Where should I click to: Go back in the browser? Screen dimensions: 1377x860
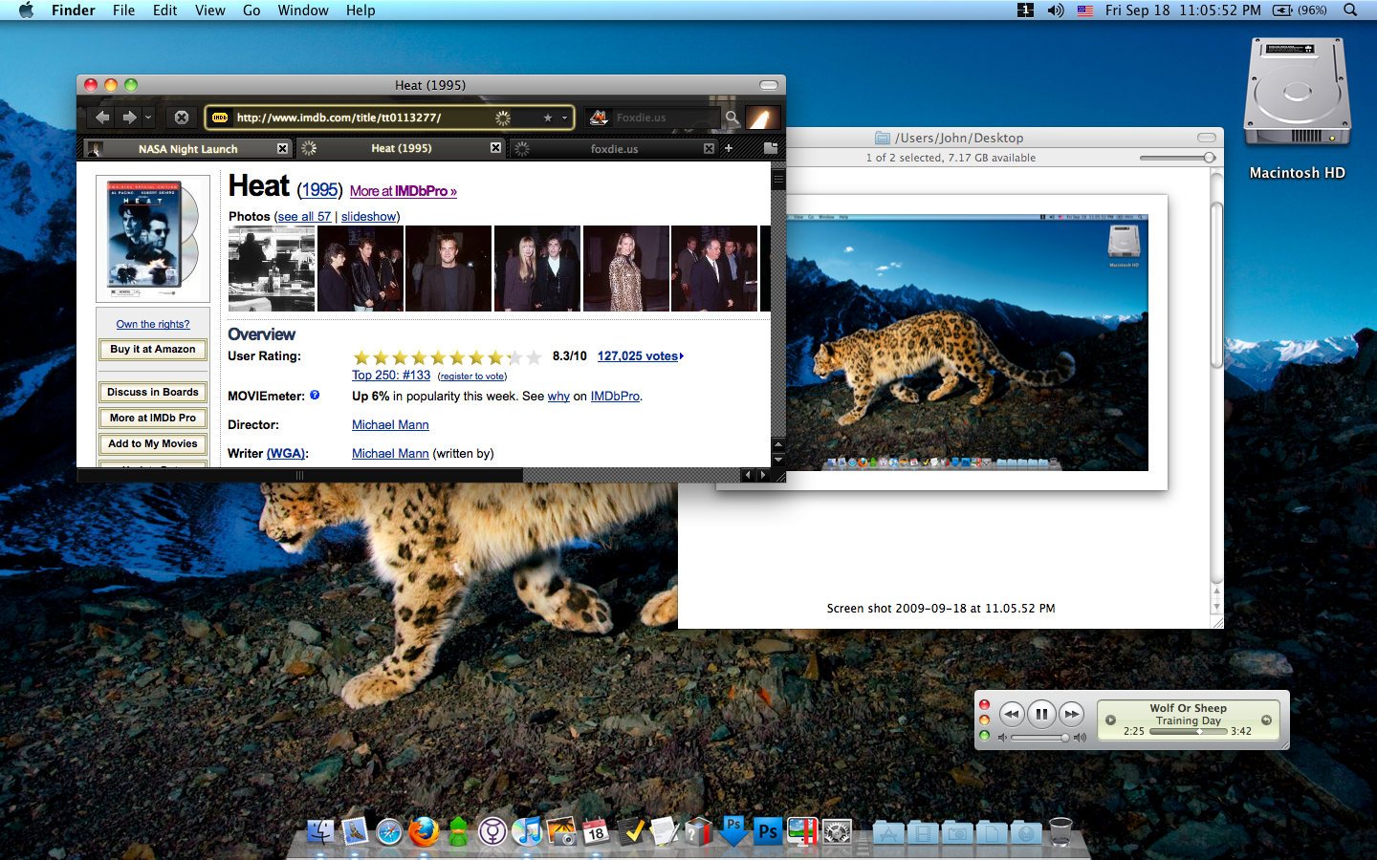102,118
